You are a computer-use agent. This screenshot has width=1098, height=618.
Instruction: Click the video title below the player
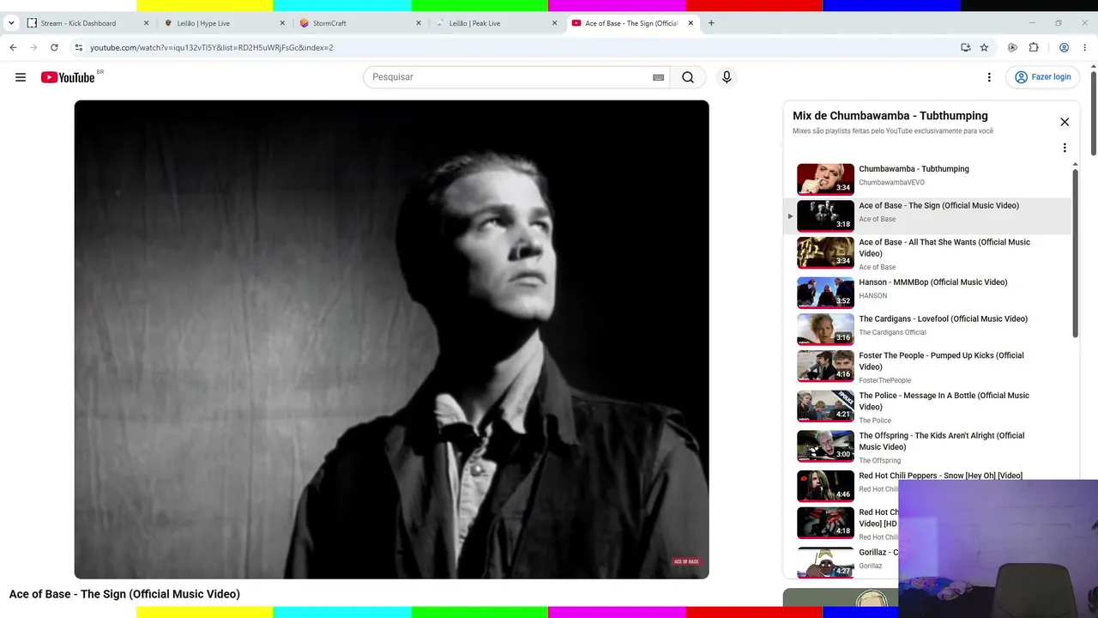click(x=124, y=594)
